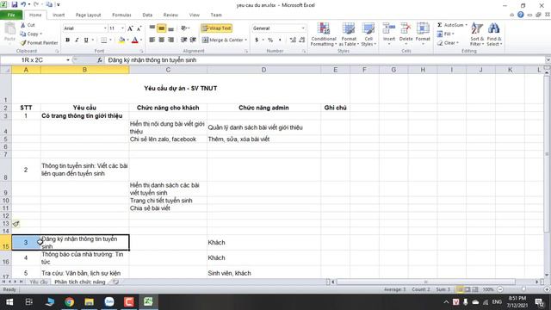Open the Borders dropdown arrow
The width and height of the screenshot is (551, 310).
coord(110,40)
